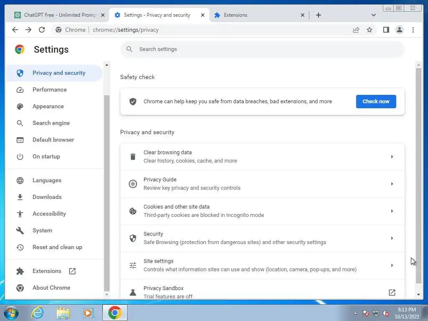Launch Windows Media Player from taskbar
This screenshot has height=321, width=428.
point(88,313)
